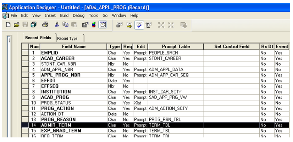The image size is (293, 142).
Task: Open the File menu
Action: click(14, 16)
